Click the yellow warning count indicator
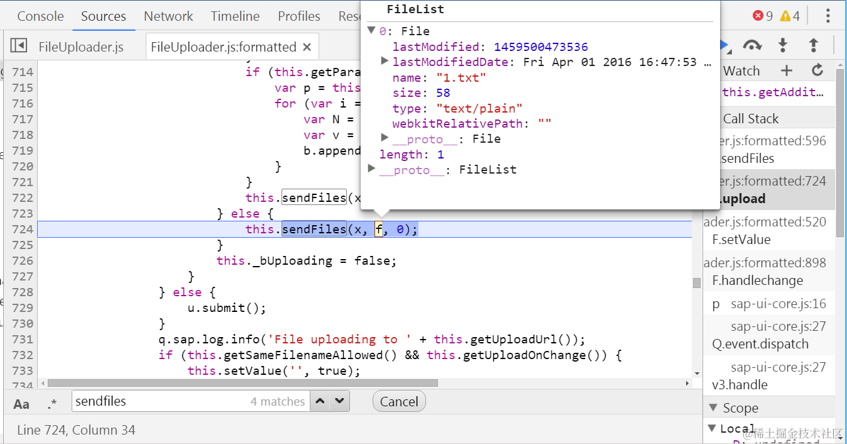The image size is (847, 444). (x=790, y=16)
